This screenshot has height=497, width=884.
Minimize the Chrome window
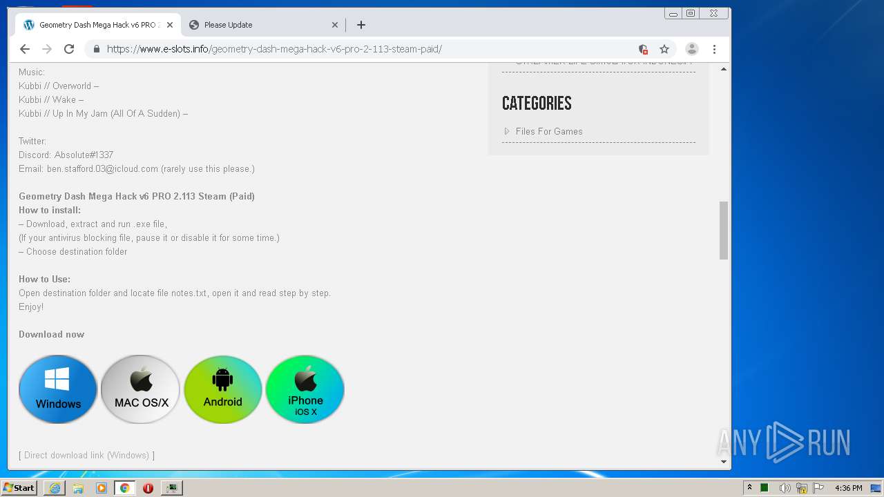coord(673,13)
